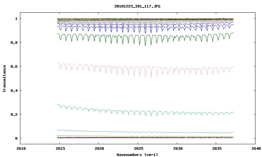
Task: Click the x-axis tick label 2635
Action: click(217, 148)
